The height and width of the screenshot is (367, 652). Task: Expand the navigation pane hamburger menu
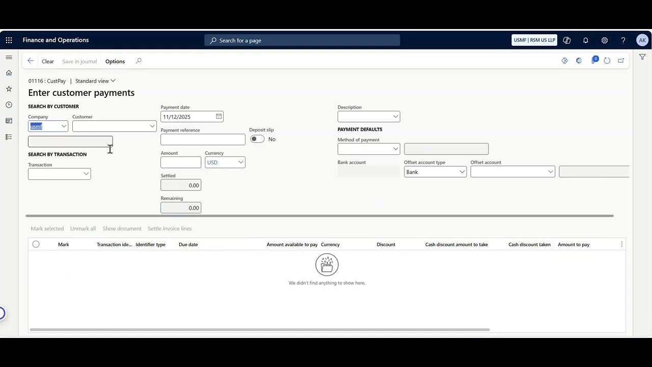9,58
